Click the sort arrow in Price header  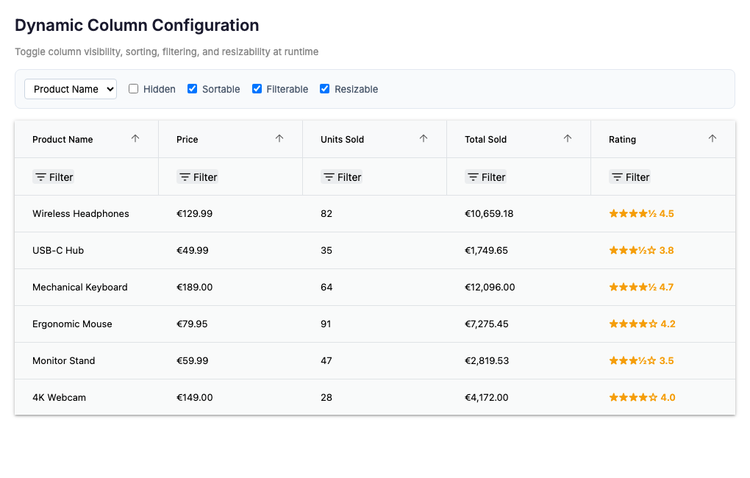pos(279,139)
